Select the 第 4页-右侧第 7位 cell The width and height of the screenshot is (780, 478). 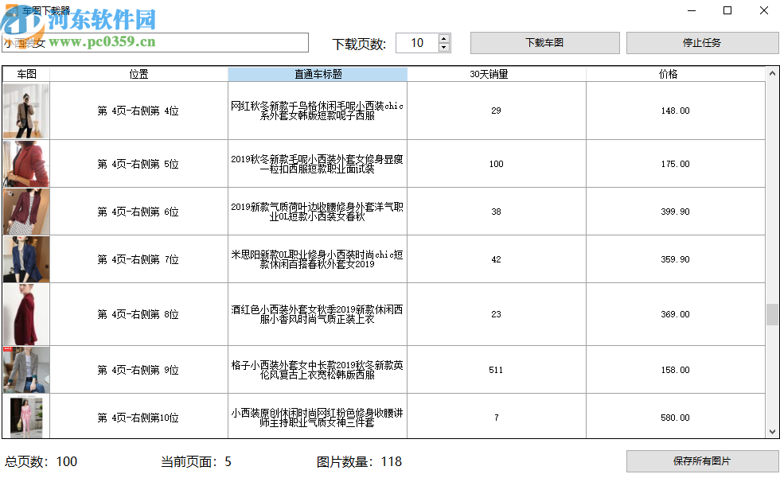point(138,259)
